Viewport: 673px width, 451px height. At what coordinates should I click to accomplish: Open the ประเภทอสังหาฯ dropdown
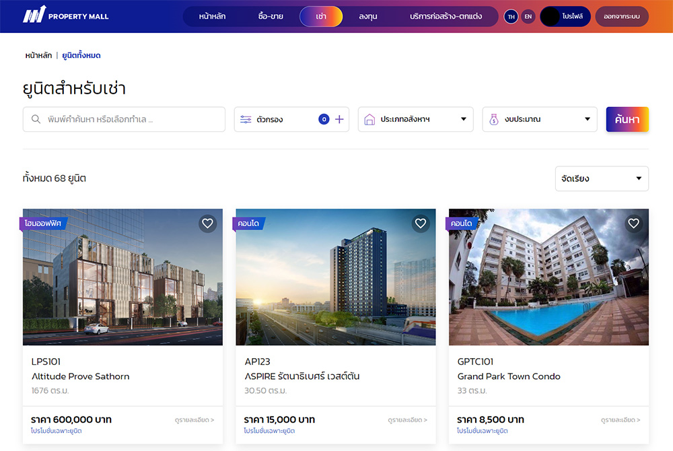tap(415, 119)
